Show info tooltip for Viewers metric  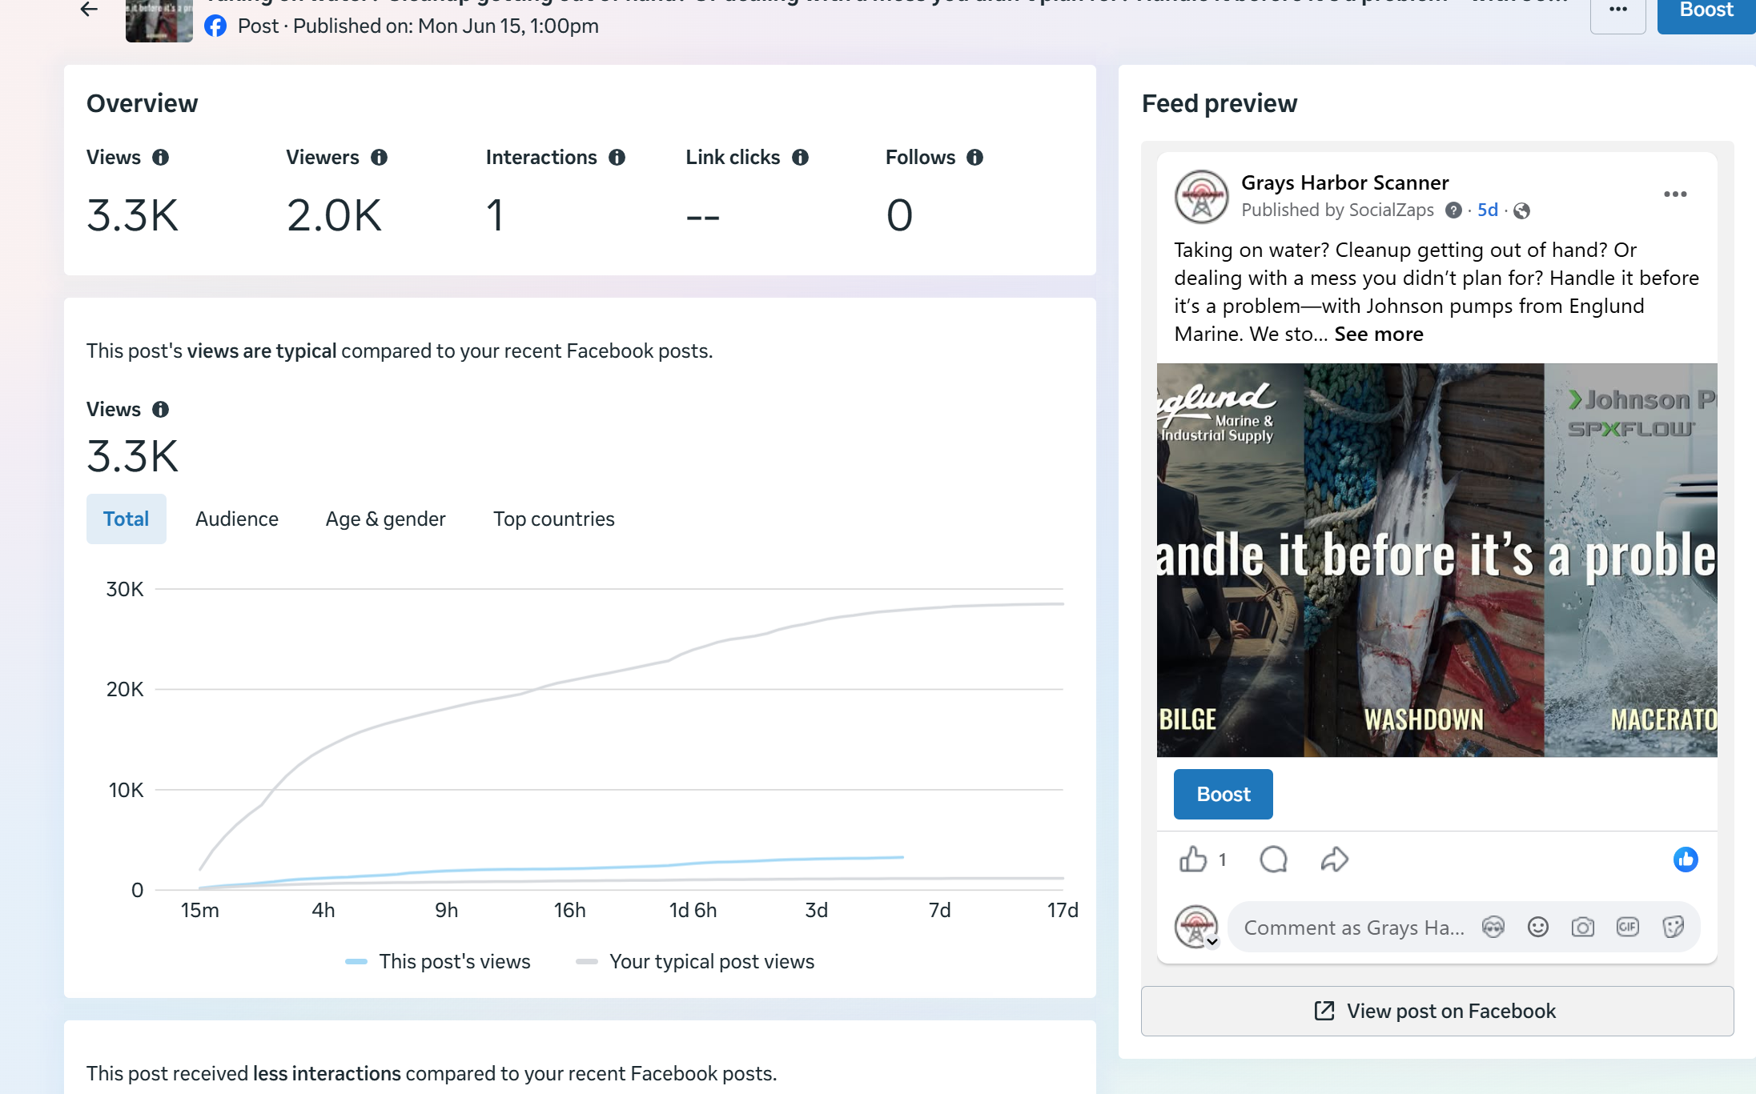(380, 158)
